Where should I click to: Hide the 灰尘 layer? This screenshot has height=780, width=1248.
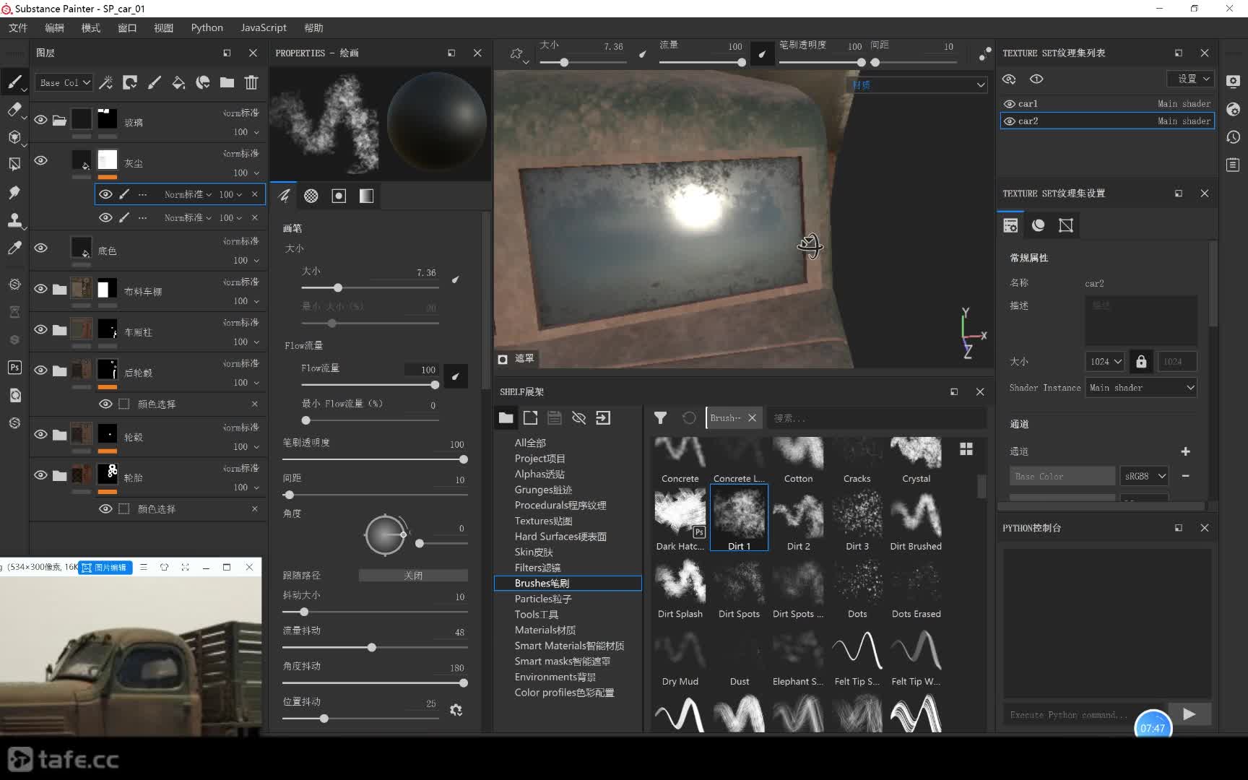click(41, 160)
